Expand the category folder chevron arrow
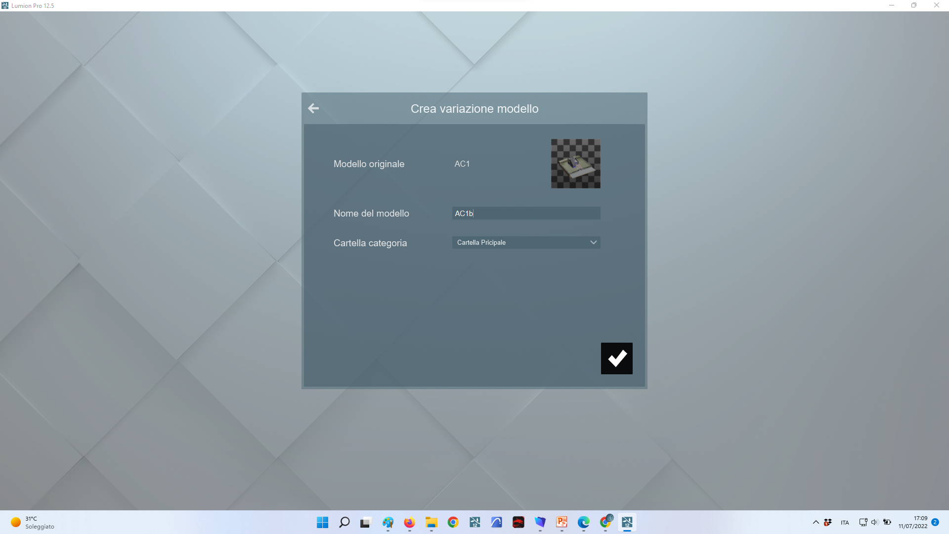Screen dimensions: 949x534 coord(593,242)
